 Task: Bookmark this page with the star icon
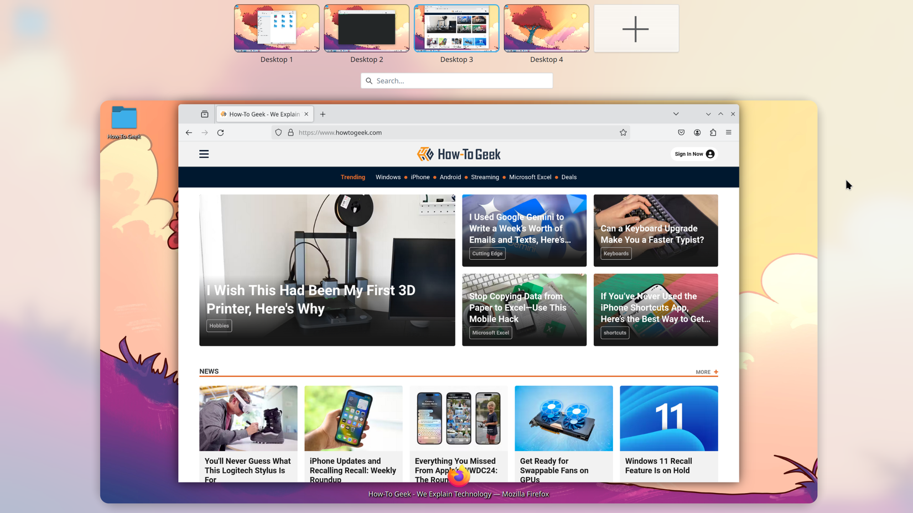coord(623,132)
